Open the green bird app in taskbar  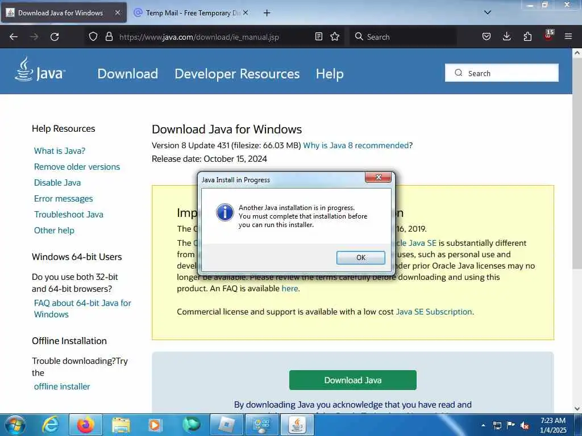click(x=191, y=425)
